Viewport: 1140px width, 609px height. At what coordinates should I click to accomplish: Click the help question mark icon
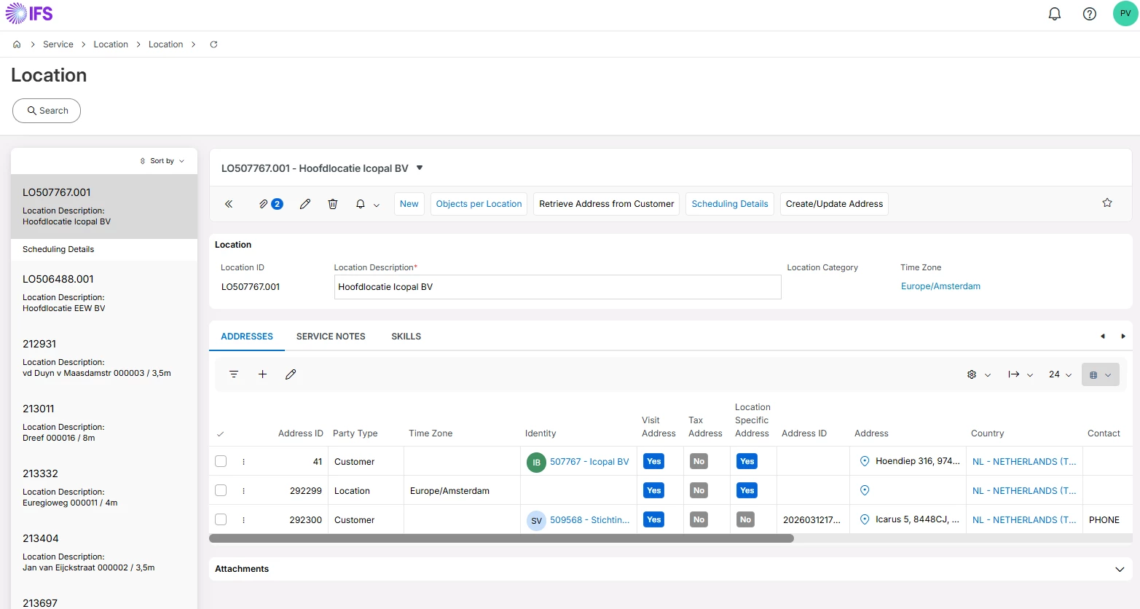1089,14
